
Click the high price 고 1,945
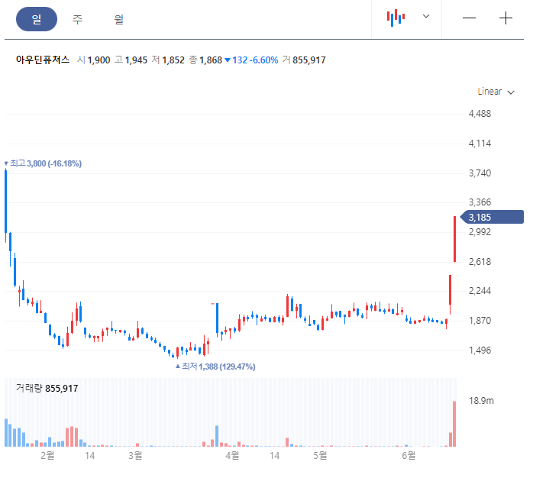point(131,60)
